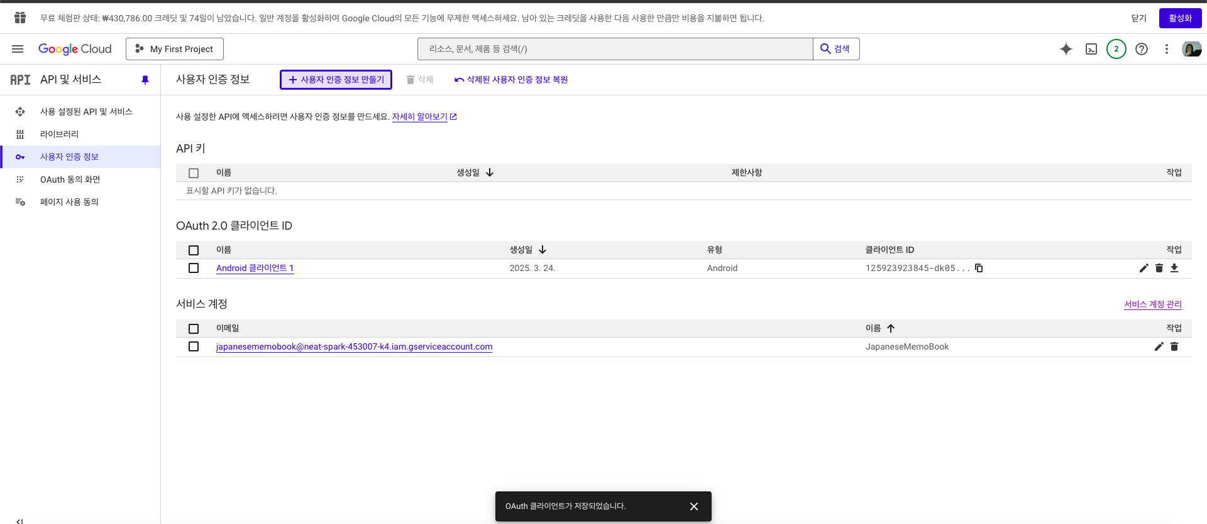Open the japanesememobook service account email link

pos(354,346)
